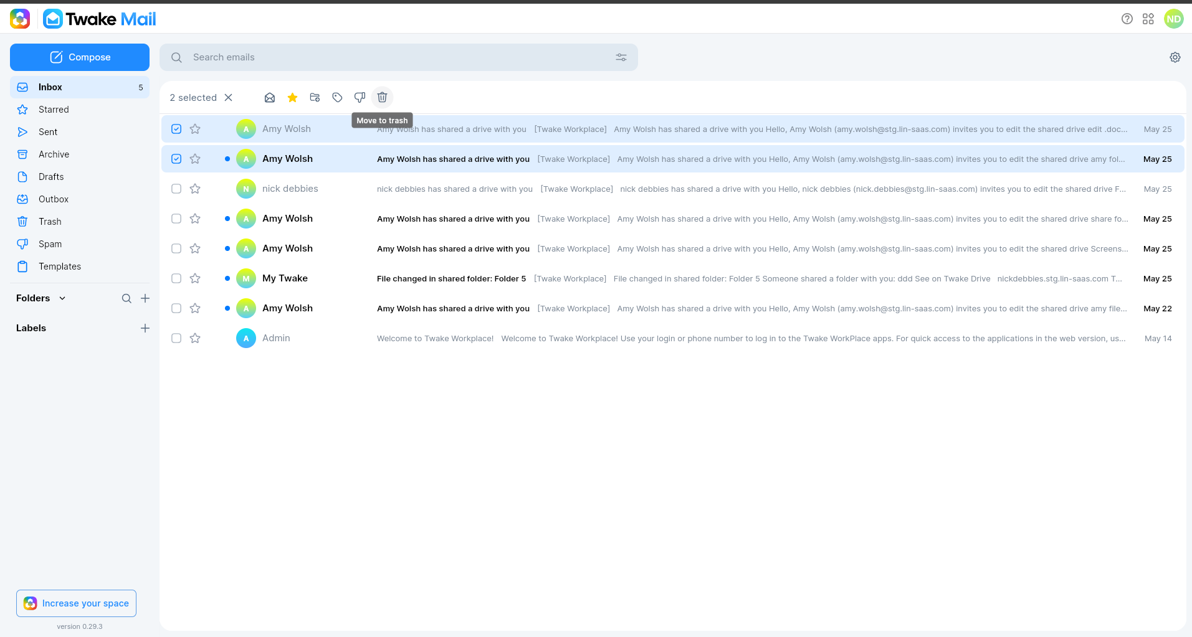Check the Amy Wolsh 'share fo...' email

click(176, 219)
